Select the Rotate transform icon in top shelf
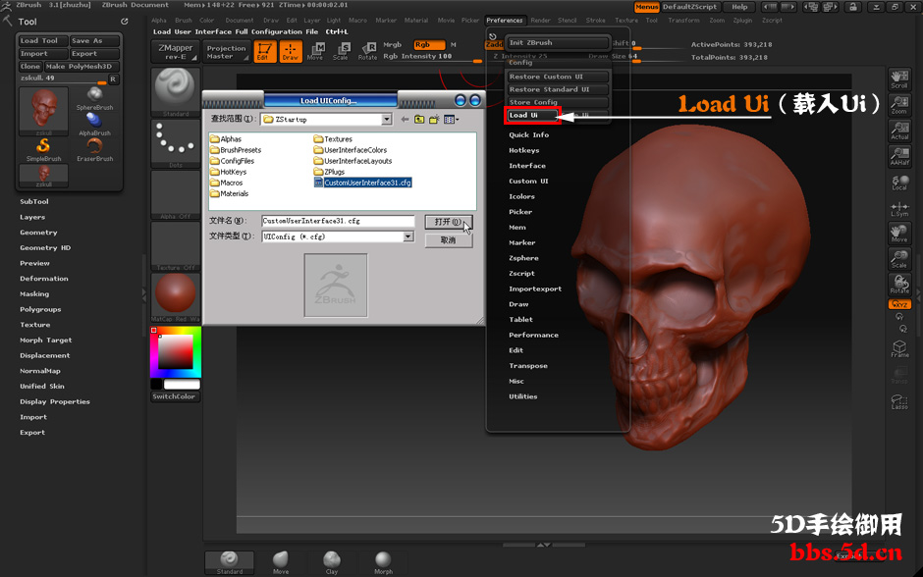The image size is (923, 577). tap(367, 52)
